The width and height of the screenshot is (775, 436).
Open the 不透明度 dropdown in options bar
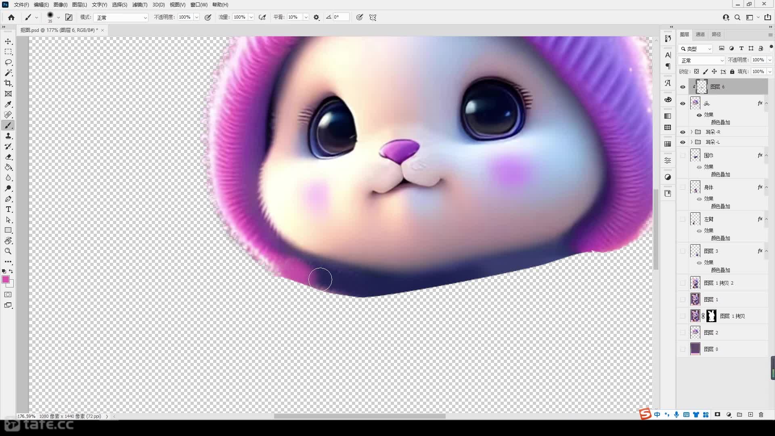(x=197, y=17)
